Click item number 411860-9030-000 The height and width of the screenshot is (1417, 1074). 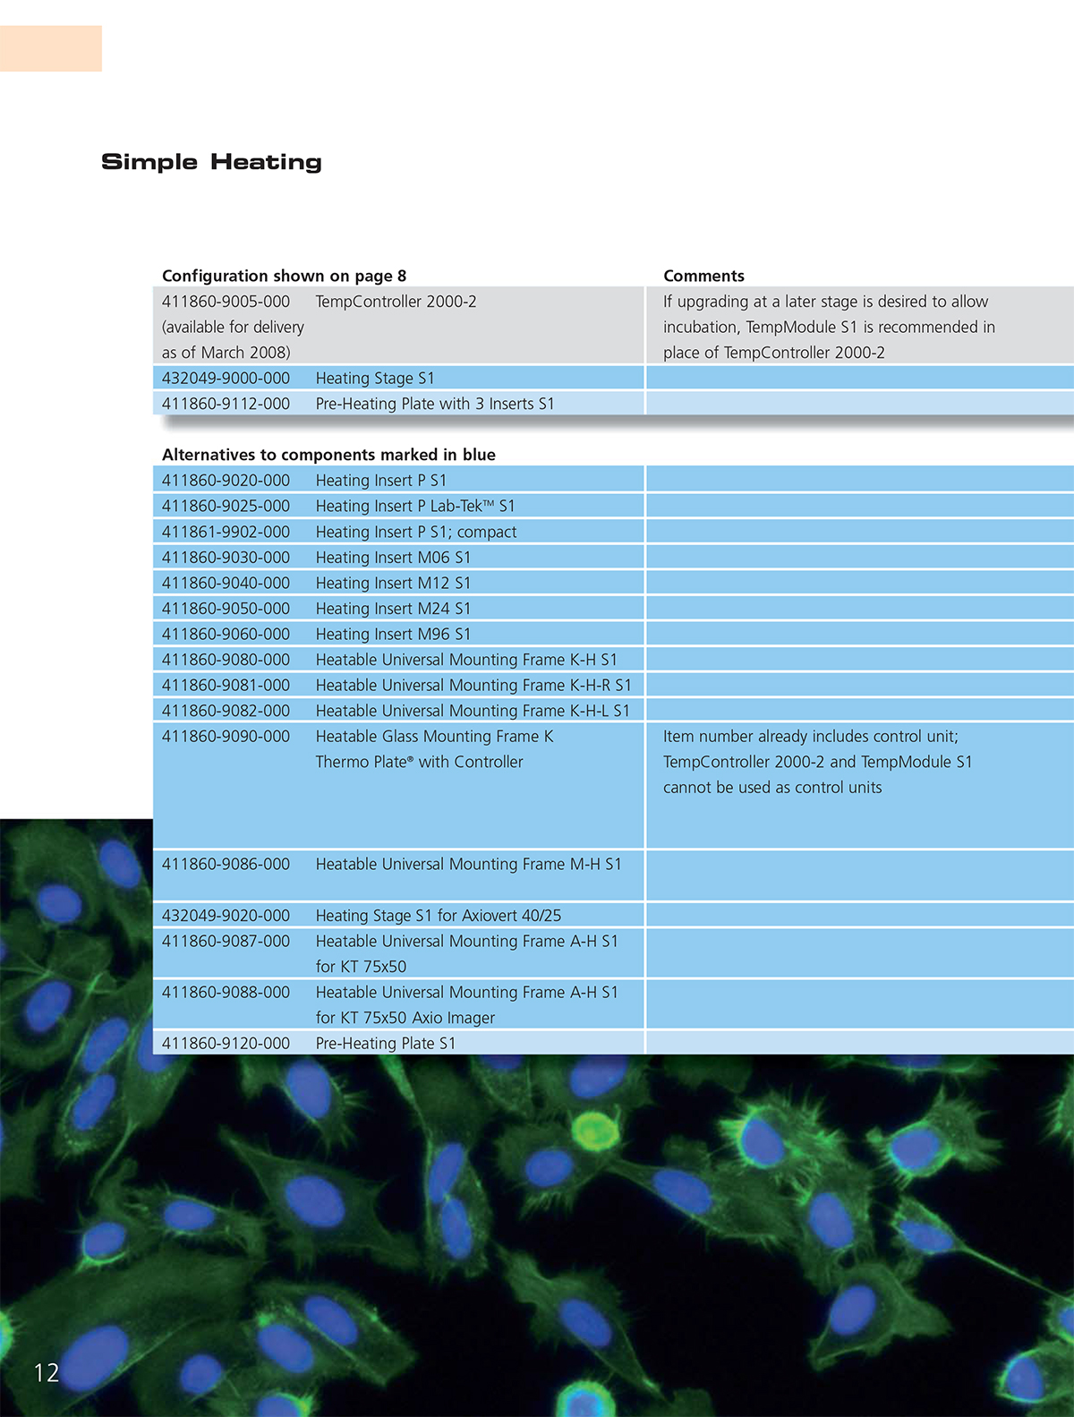pyautogui.click(x=226, y=558)
